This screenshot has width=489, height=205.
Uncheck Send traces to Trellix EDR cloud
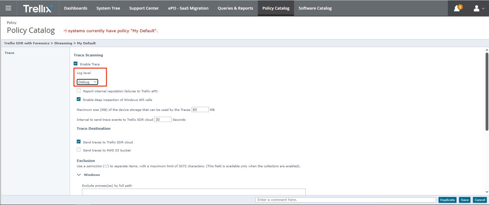click(79, 142)
